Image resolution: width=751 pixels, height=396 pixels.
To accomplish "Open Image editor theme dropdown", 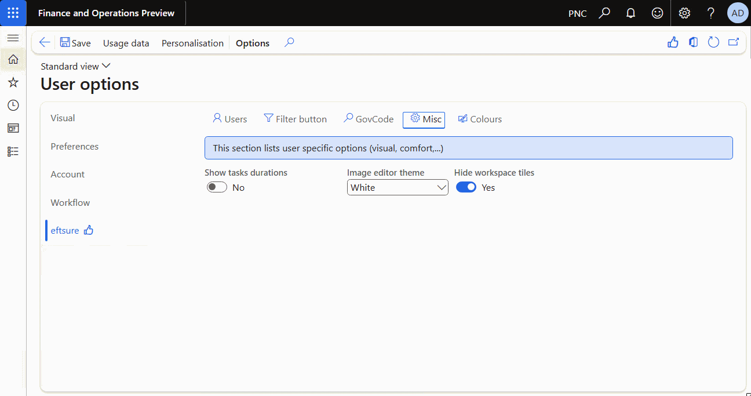I will click(x=398, y=187).
